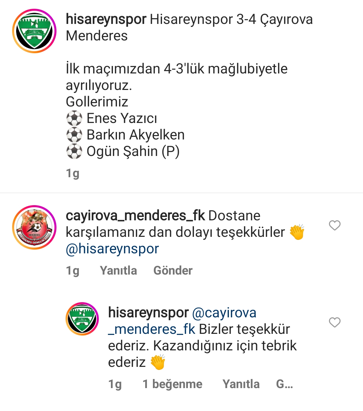Viewport: 363px width, 411px height.
Task: Like the cayirova_menderes_fk comment with the heart
Action: tap(335, 225)
